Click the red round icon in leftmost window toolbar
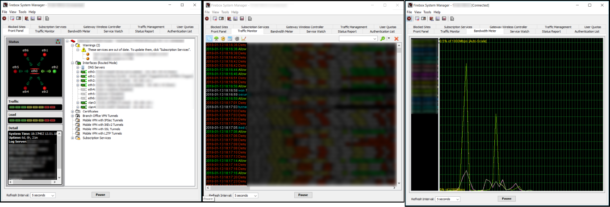 [x=4, y=18]
